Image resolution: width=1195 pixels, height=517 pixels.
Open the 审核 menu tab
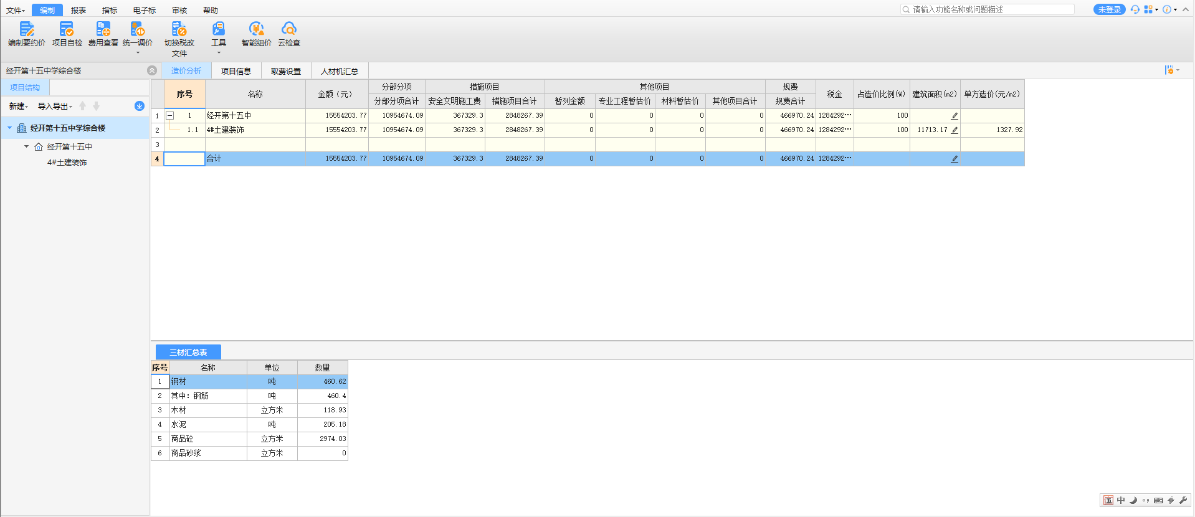179,10
